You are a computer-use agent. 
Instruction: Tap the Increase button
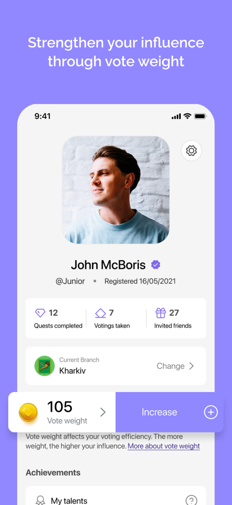(170, 412)
